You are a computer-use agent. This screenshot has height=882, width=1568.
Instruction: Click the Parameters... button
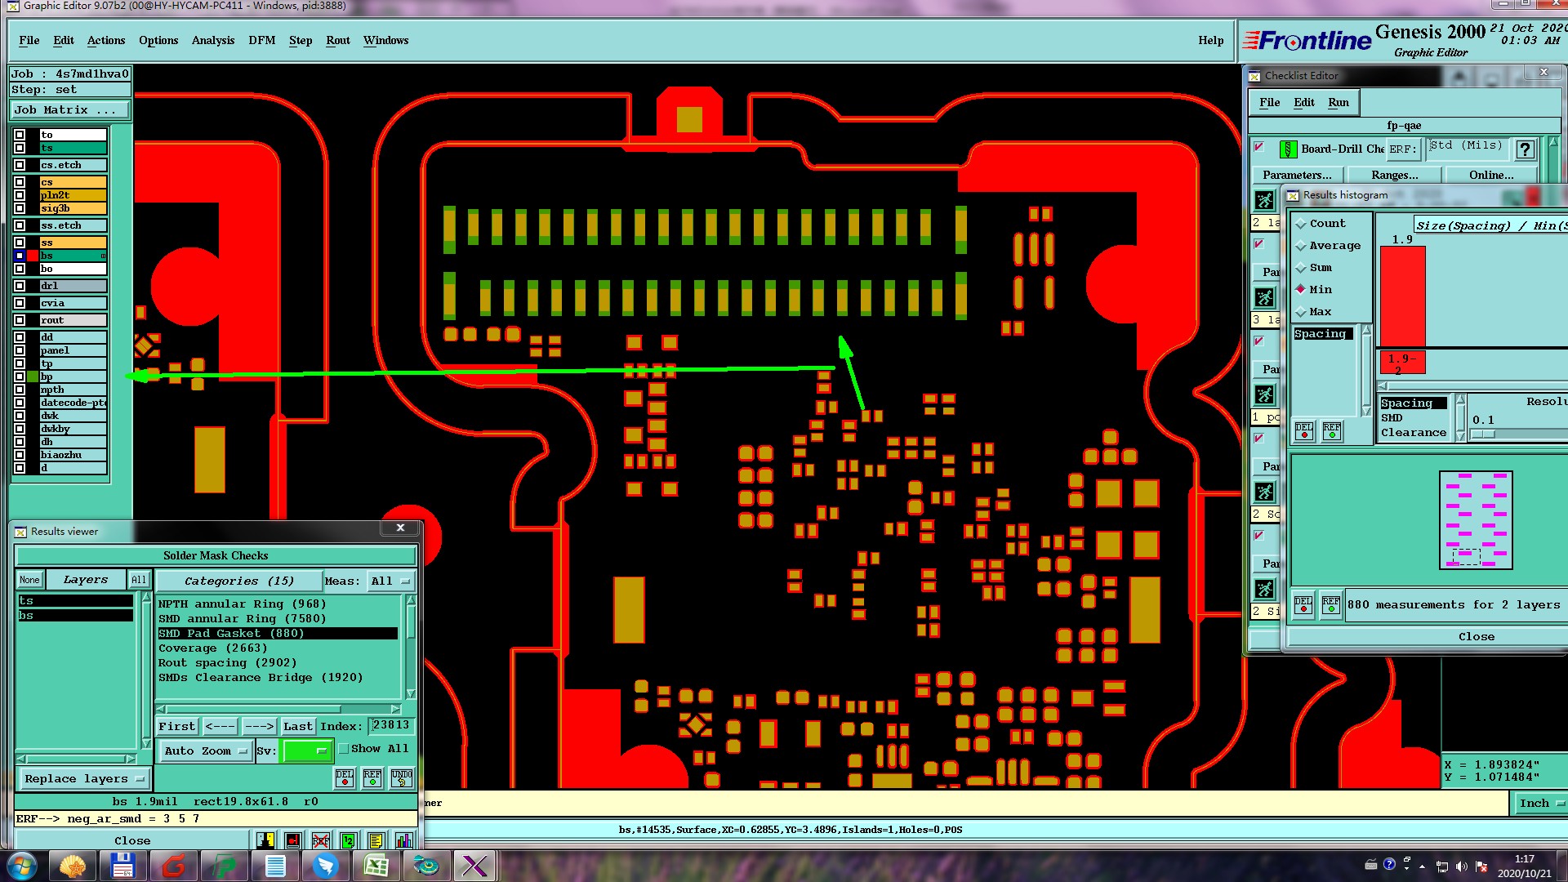[x=1297, y=175]
